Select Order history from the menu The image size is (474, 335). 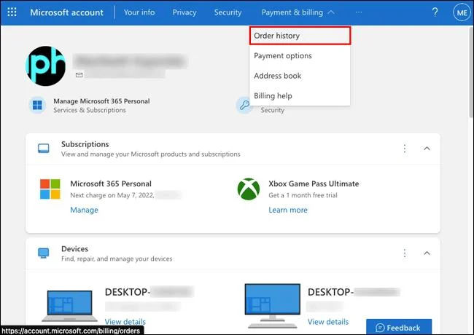(300, 36)
